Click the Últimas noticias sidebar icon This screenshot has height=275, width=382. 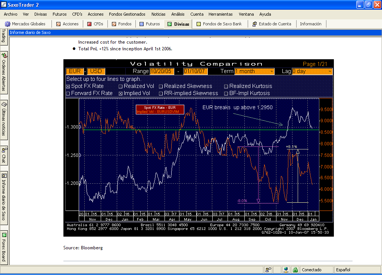pos(4,104)
